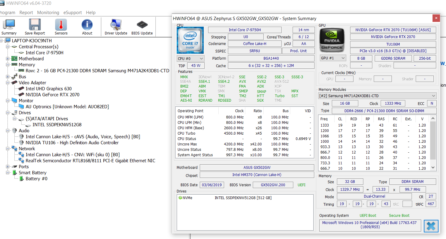The width and height of the screenshot is (446, 239).
Task: Click the PCIe v3.0 x16 DISABLED field
Action: 393,51
